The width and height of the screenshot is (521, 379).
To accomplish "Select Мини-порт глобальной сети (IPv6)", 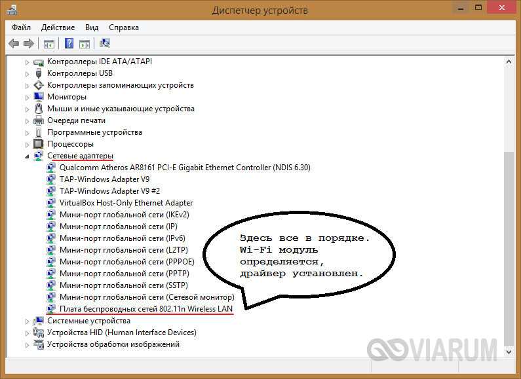I will [x=123, y=238].
